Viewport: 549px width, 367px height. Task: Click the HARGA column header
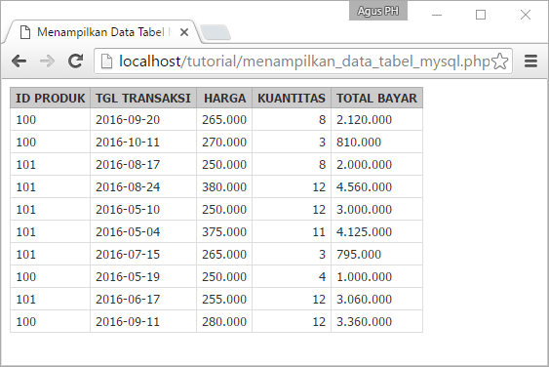pos(224,98)
